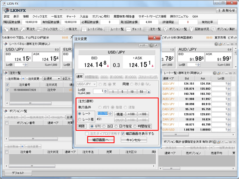Image resolution: width=239 pixels, height=179 pixels.
Task: Select the レート差 radio button
Action: tap(80, 120)
